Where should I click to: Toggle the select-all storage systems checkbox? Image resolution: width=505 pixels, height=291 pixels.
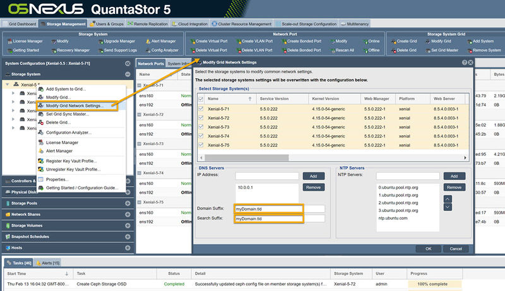(201, 99)
